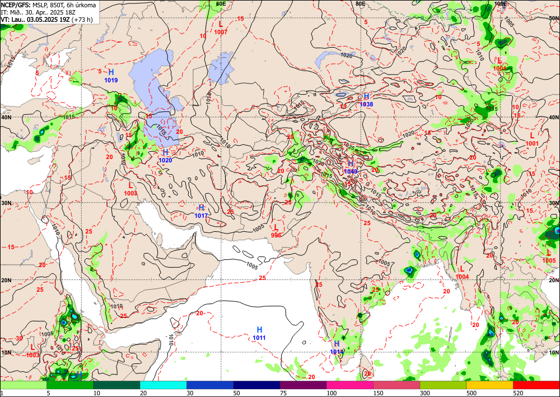Click the '(+73 h)' forecast offset text

click(82, 20)
